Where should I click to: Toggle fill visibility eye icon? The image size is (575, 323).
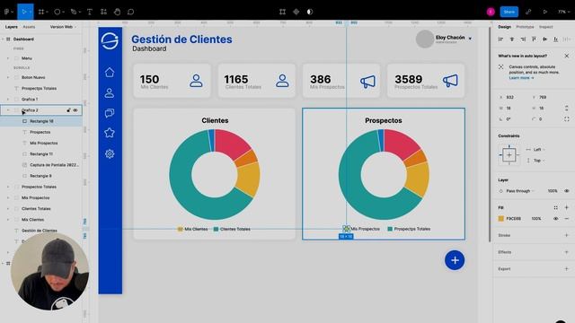coord(555,219)
